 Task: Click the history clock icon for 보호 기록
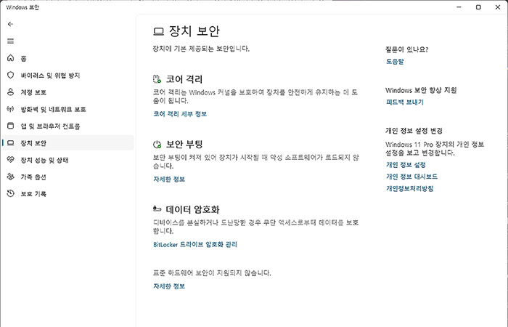point(10,193)
